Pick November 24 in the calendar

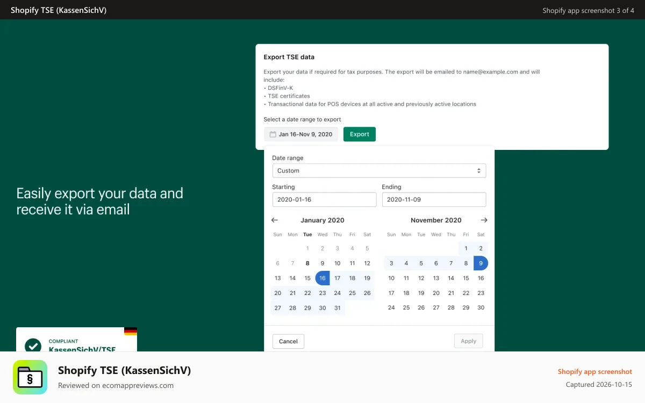pyautogui.click(x=391, y=308)
